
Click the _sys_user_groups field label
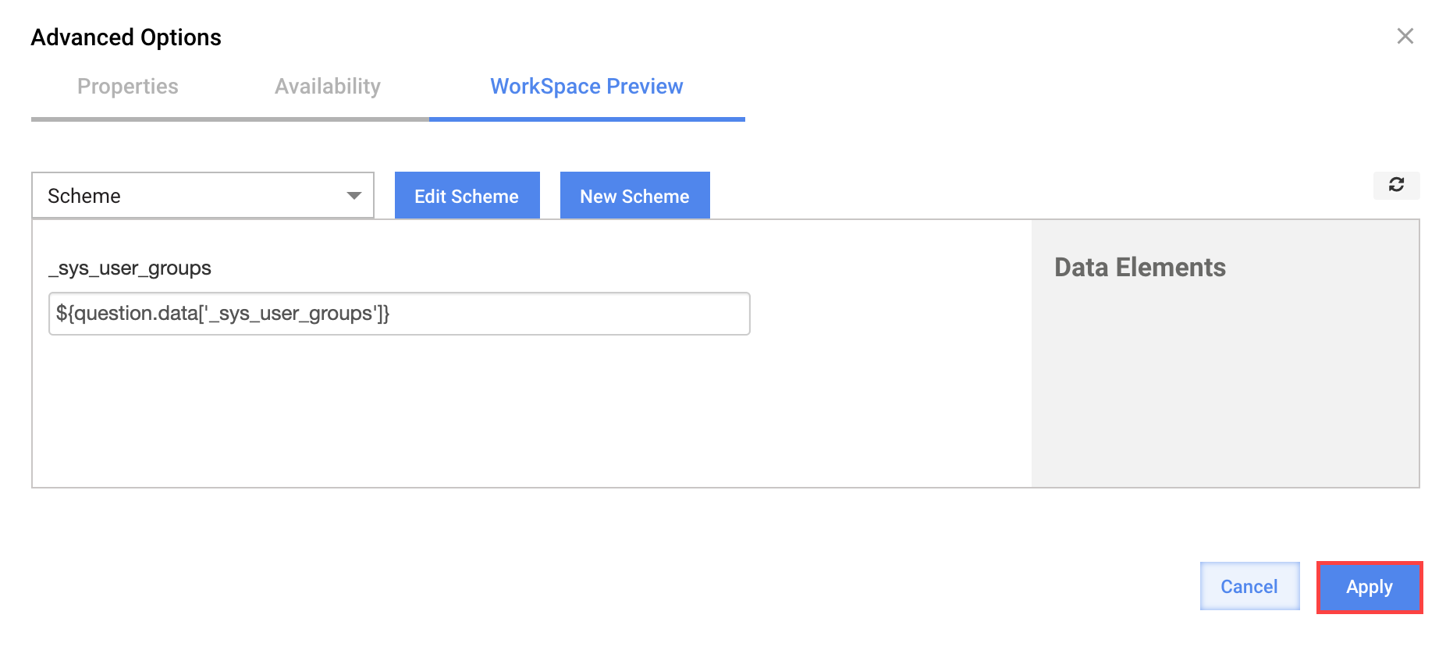pos(130,268)
